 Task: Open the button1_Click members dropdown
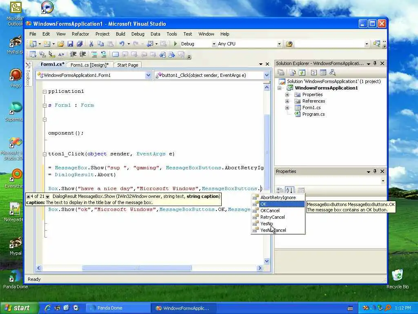coord(267,75)
